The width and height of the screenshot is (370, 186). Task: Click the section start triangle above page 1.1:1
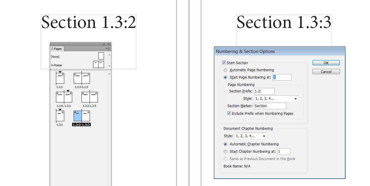(60, 72)
